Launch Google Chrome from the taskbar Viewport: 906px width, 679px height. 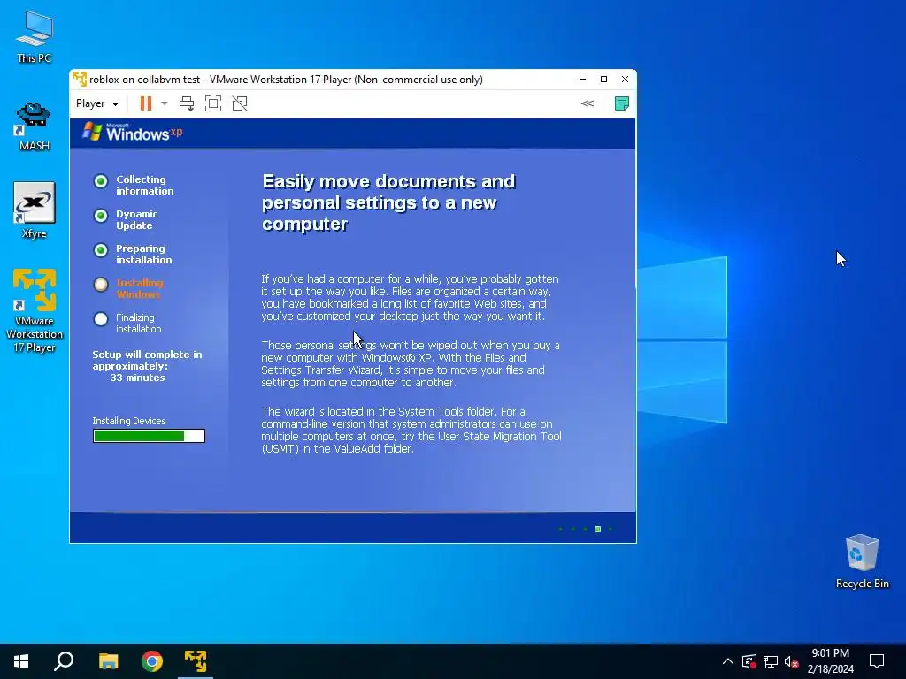tap(152, 661)
